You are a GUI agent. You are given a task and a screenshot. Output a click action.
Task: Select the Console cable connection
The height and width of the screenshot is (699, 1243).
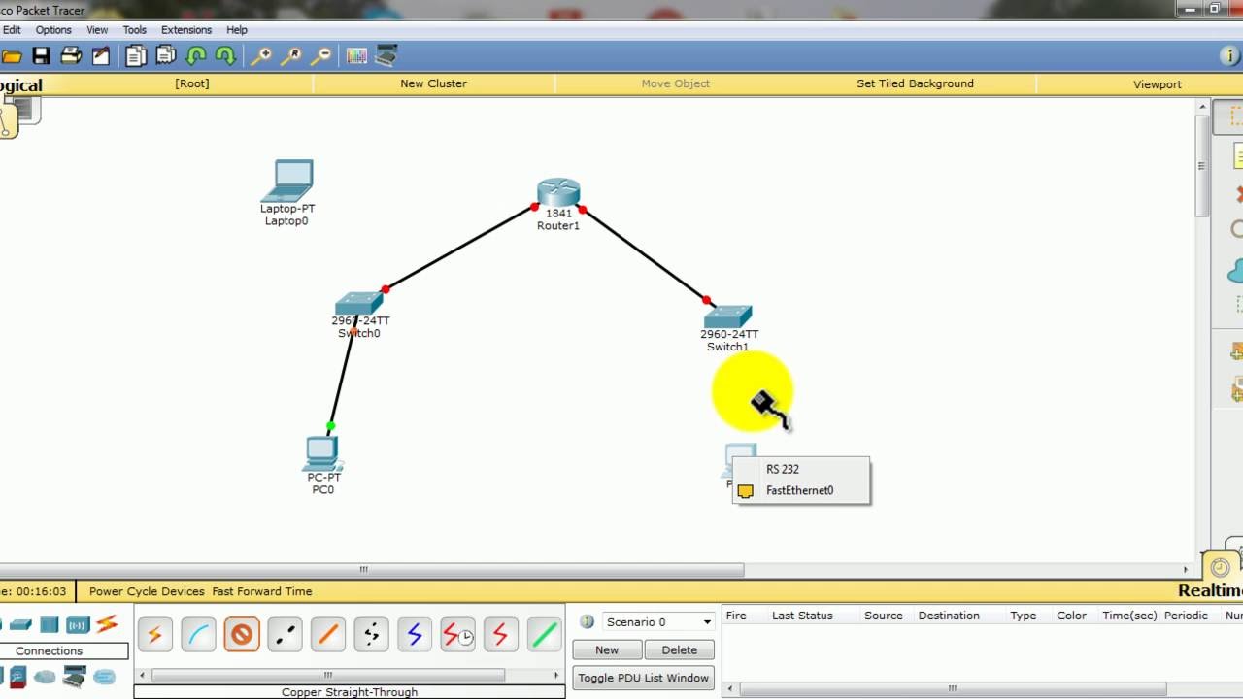point(198,635)
